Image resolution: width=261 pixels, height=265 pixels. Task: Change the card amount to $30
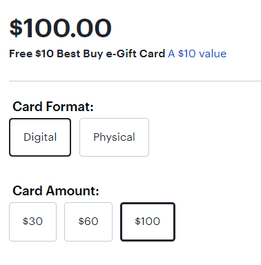click(32, 222)
